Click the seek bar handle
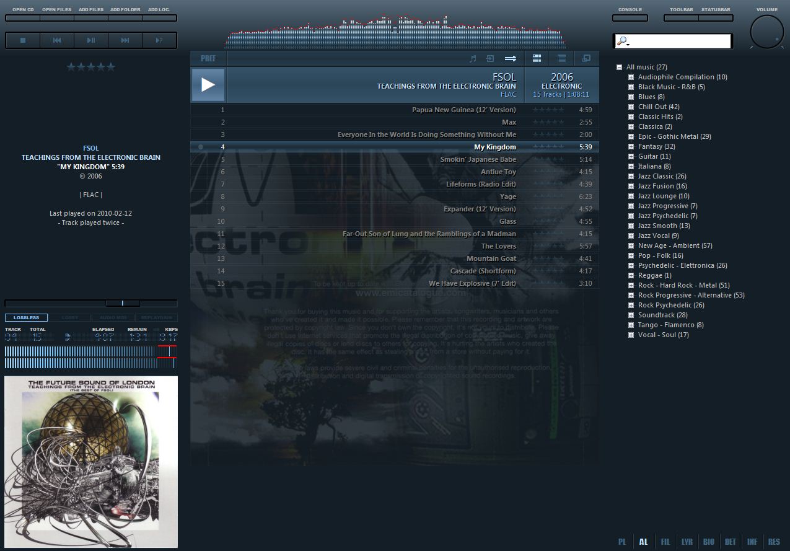 pos(123,303)
